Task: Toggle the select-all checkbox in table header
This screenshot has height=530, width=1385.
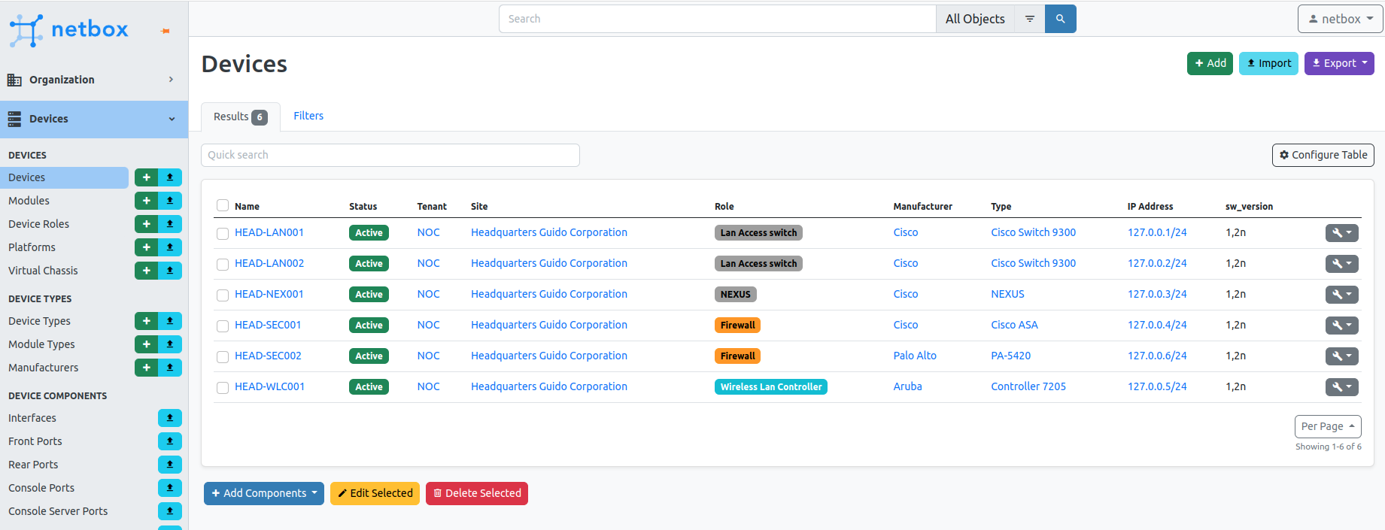Action: click(x=223, y=205)
